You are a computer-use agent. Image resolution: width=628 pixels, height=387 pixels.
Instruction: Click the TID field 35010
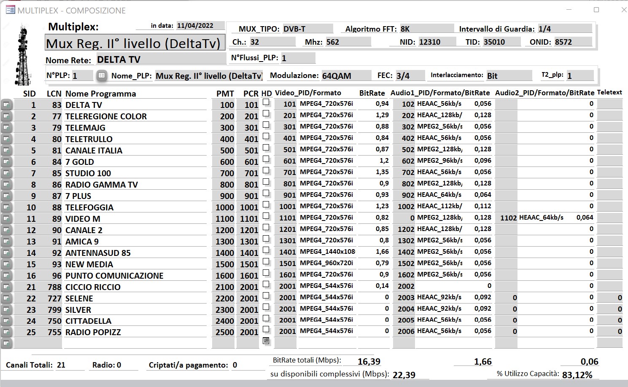(x=502, y=42)
